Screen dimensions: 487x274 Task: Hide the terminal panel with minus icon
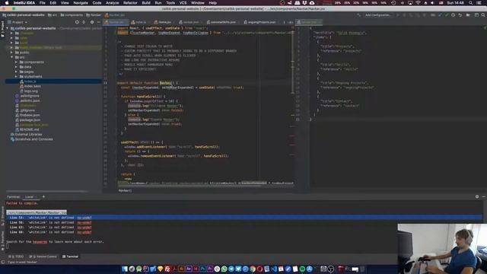[484, 196]
